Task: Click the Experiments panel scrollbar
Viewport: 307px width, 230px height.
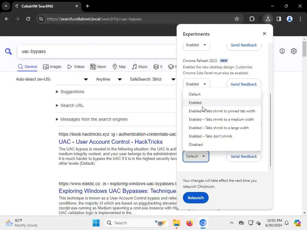Action: pyautogui.click(x=270, y=130)
